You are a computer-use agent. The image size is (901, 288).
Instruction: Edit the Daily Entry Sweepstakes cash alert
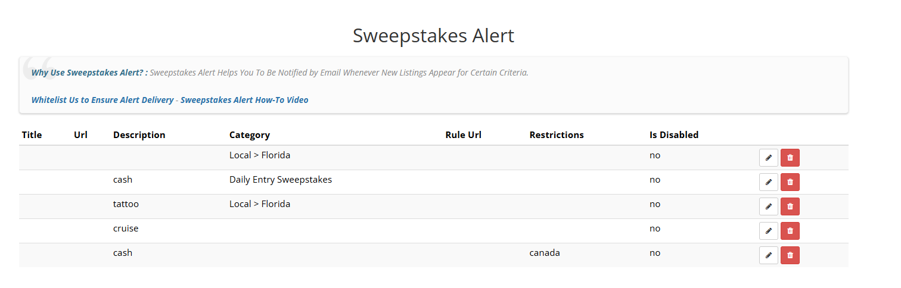tap(768, 182)
